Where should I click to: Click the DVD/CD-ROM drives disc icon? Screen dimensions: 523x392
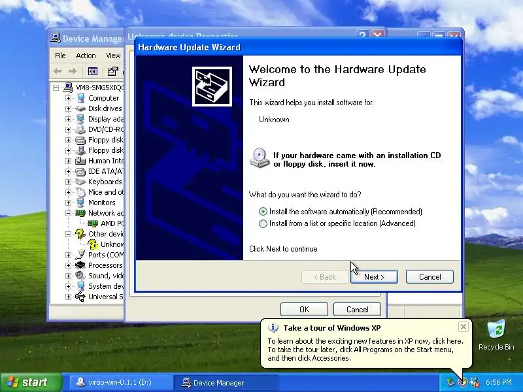tap(80, 129)
